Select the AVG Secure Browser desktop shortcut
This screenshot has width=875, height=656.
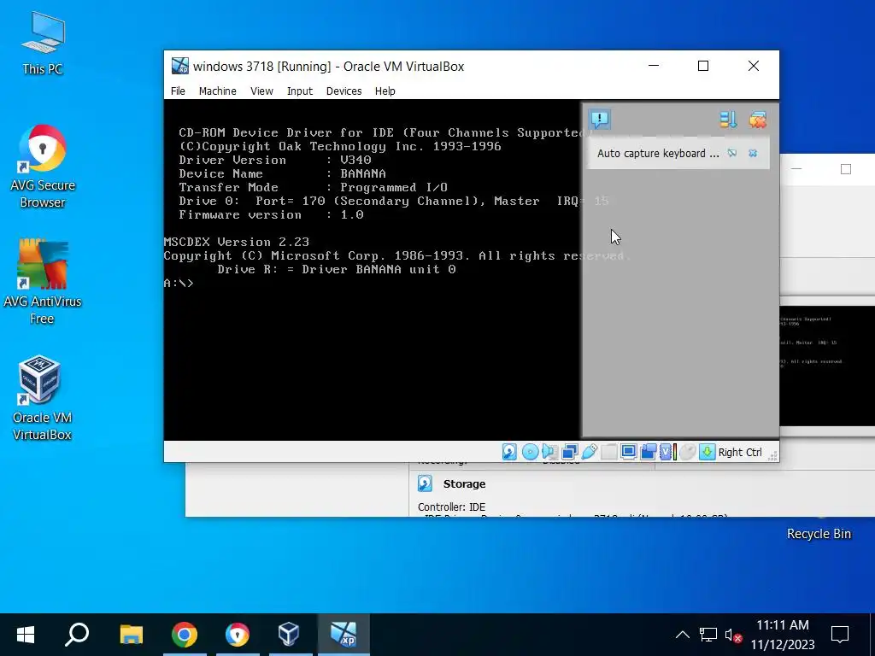coord(43,167)
